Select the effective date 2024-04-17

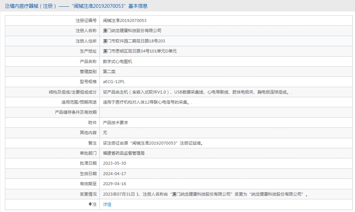115,174
